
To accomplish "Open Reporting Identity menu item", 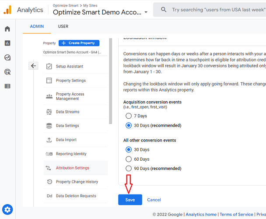I will [76, 154].
